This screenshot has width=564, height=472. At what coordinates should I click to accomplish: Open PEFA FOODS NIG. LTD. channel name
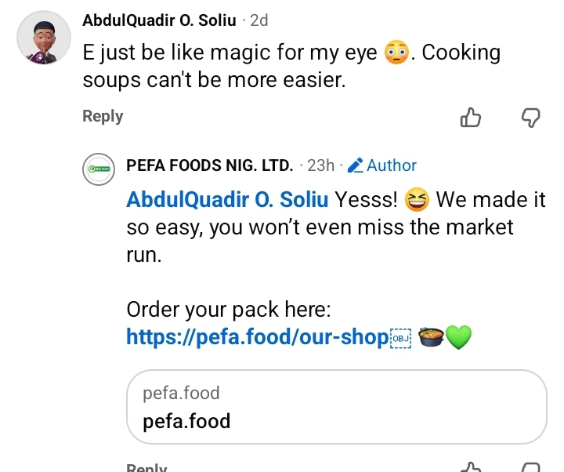pyautogui.click(x=210, y=165)
